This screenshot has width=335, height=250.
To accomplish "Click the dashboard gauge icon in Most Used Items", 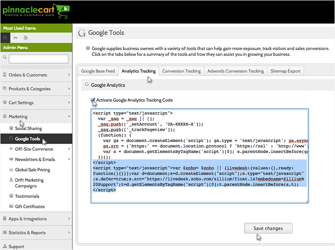I will (x=16, y=38).
